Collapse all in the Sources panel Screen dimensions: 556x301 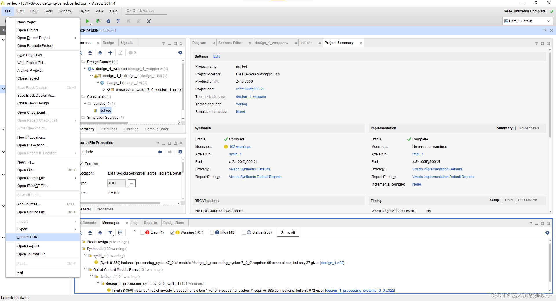click(90, 53)
